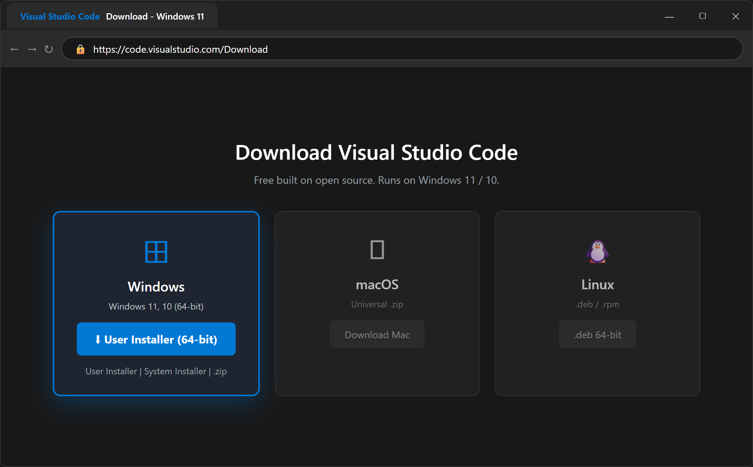
Task: Close the browser window
Action: coord(736,16)
